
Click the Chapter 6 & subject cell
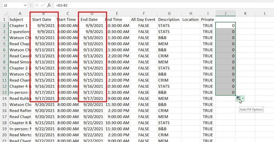[x=20, y=123]
